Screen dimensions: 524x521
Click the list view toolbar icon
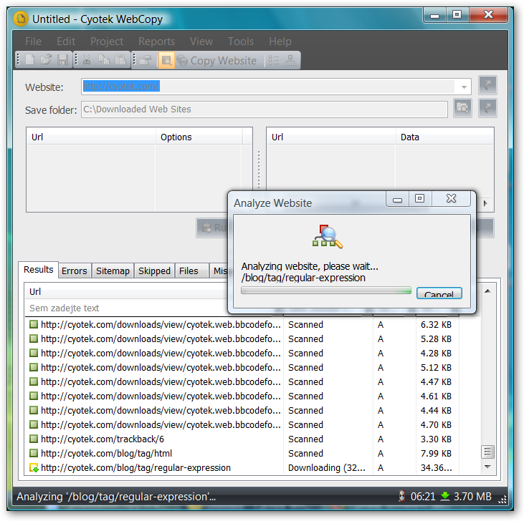pyautogui.click(x=274, y=61)
